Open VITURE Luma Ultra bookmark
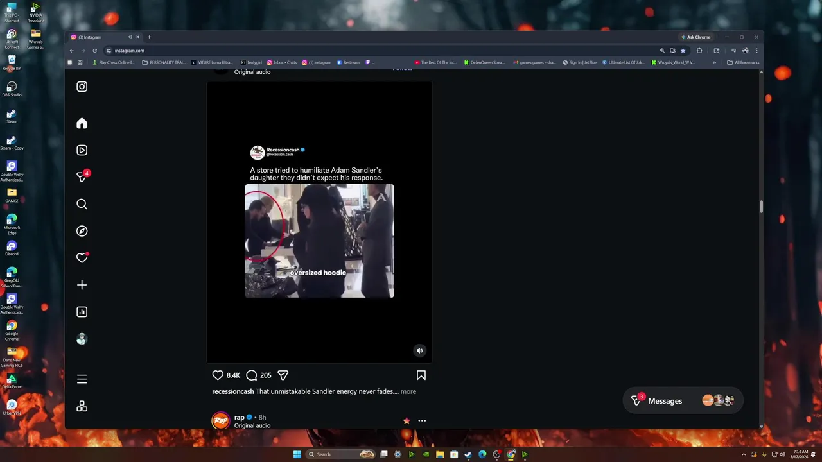 213,62
